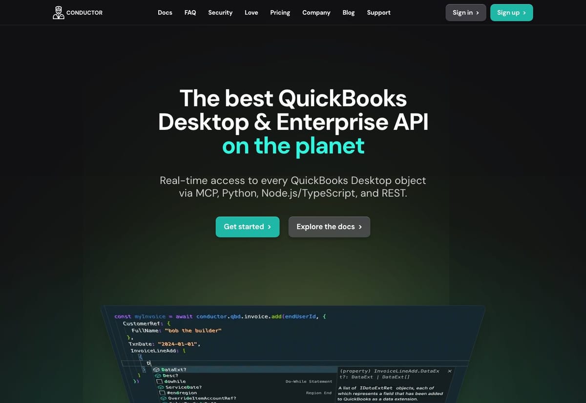The width and height of the screenshot is (586, 403).
Task: Visit the Blog link
Action: [349, 13]
